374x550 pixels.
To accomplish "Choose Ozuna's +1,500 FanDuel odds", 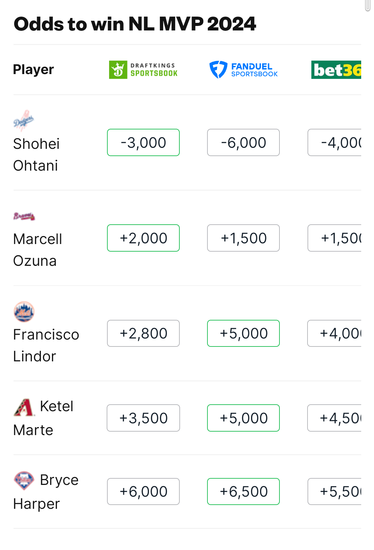I will [x=243, y=238].
